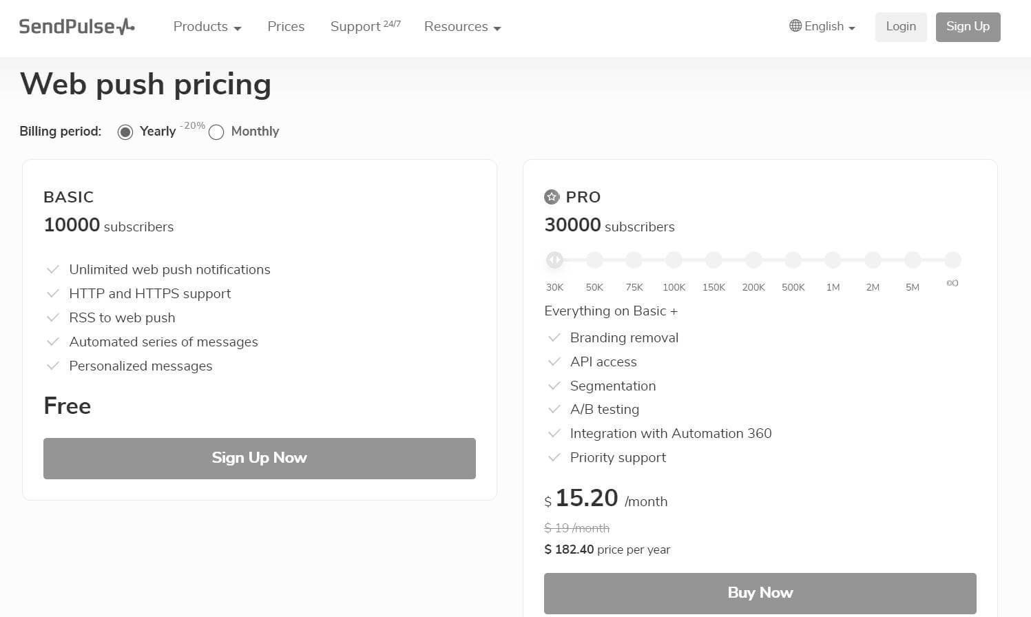Click the SendPulse logo

[76, 27]
